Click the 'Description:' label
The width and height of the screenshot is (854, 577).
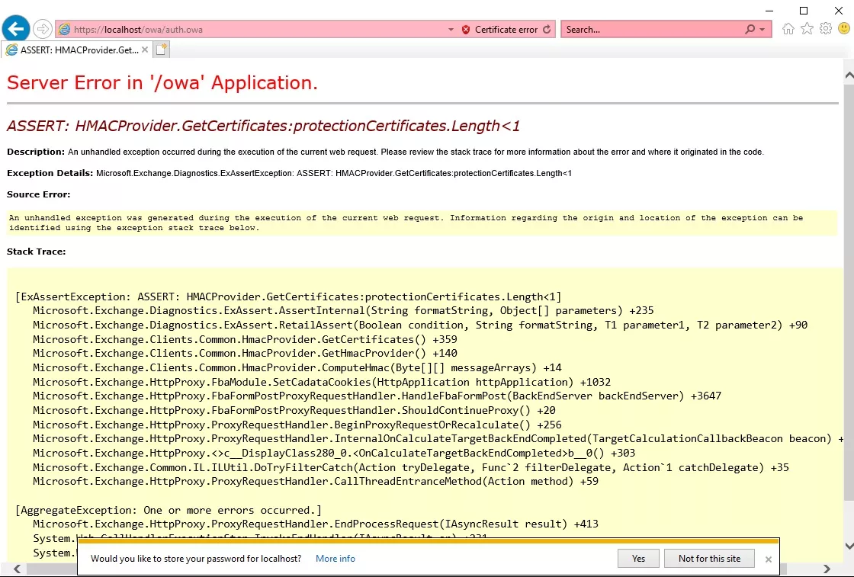36,152
